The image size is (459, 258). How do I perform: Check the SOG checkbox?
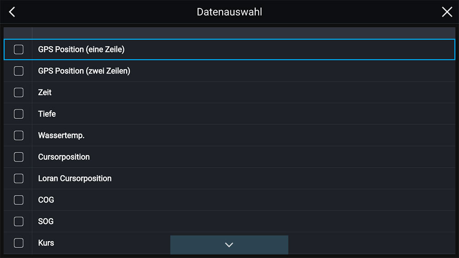(18, 221)
